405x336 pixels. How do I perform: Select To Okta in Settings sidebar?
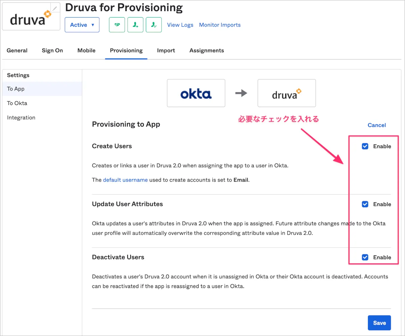tap(17, 103)
